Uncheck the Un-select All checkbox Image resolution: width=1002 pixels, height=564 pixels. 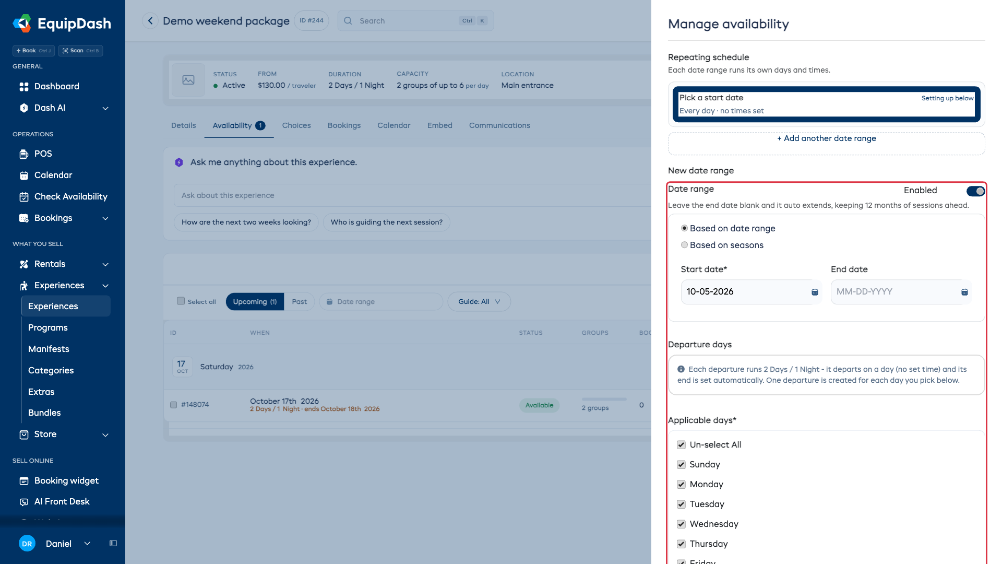pyautogui.click(x=681, y=445)
